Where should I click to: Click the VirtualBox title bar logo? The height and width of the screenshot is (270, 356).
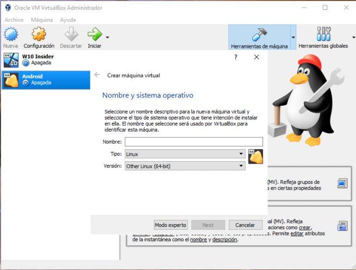point(8,8)
